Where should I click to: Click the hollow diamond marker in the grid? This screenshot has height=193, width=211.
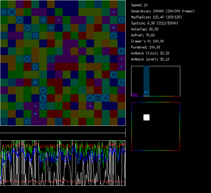pos(35,114)
